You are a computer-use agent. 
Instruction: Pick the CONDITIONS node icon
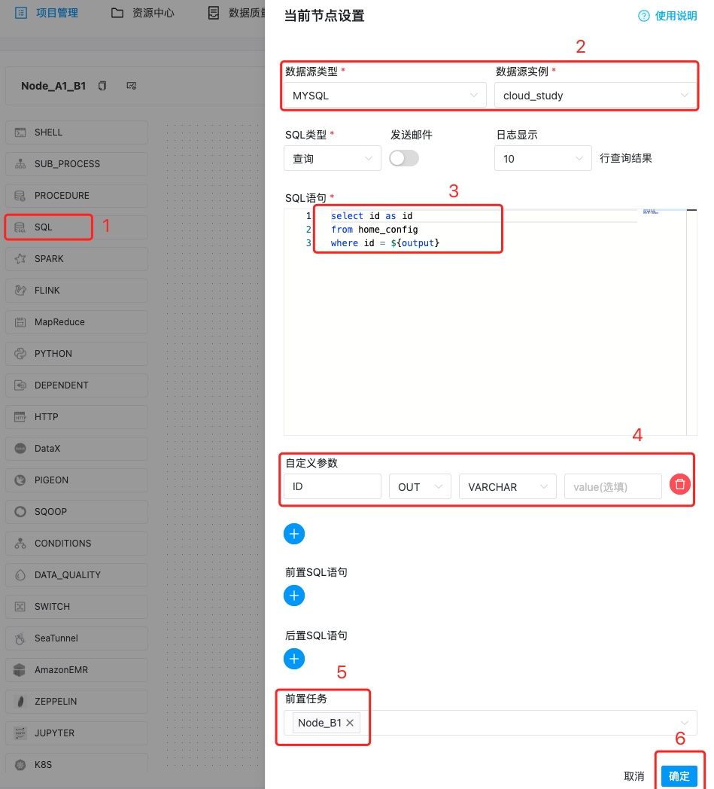pyautogui.click(x=20, y=544)
